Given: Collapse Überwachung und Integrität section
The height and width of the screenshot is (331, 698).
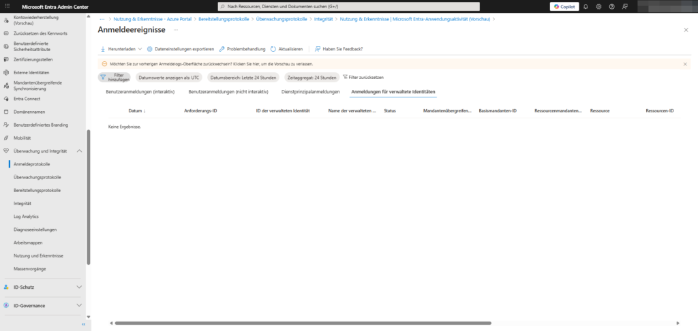Looking at the screenshot, I should [x=79, y=151].
